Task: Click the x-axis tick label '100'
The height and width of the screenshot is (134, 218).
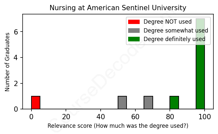Action: click(205, 117)
